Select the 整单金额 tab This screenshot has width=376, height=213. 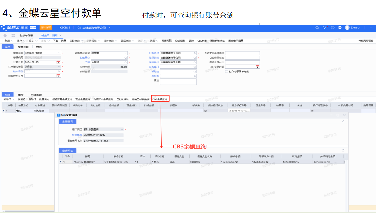click(x=23, y=47)
